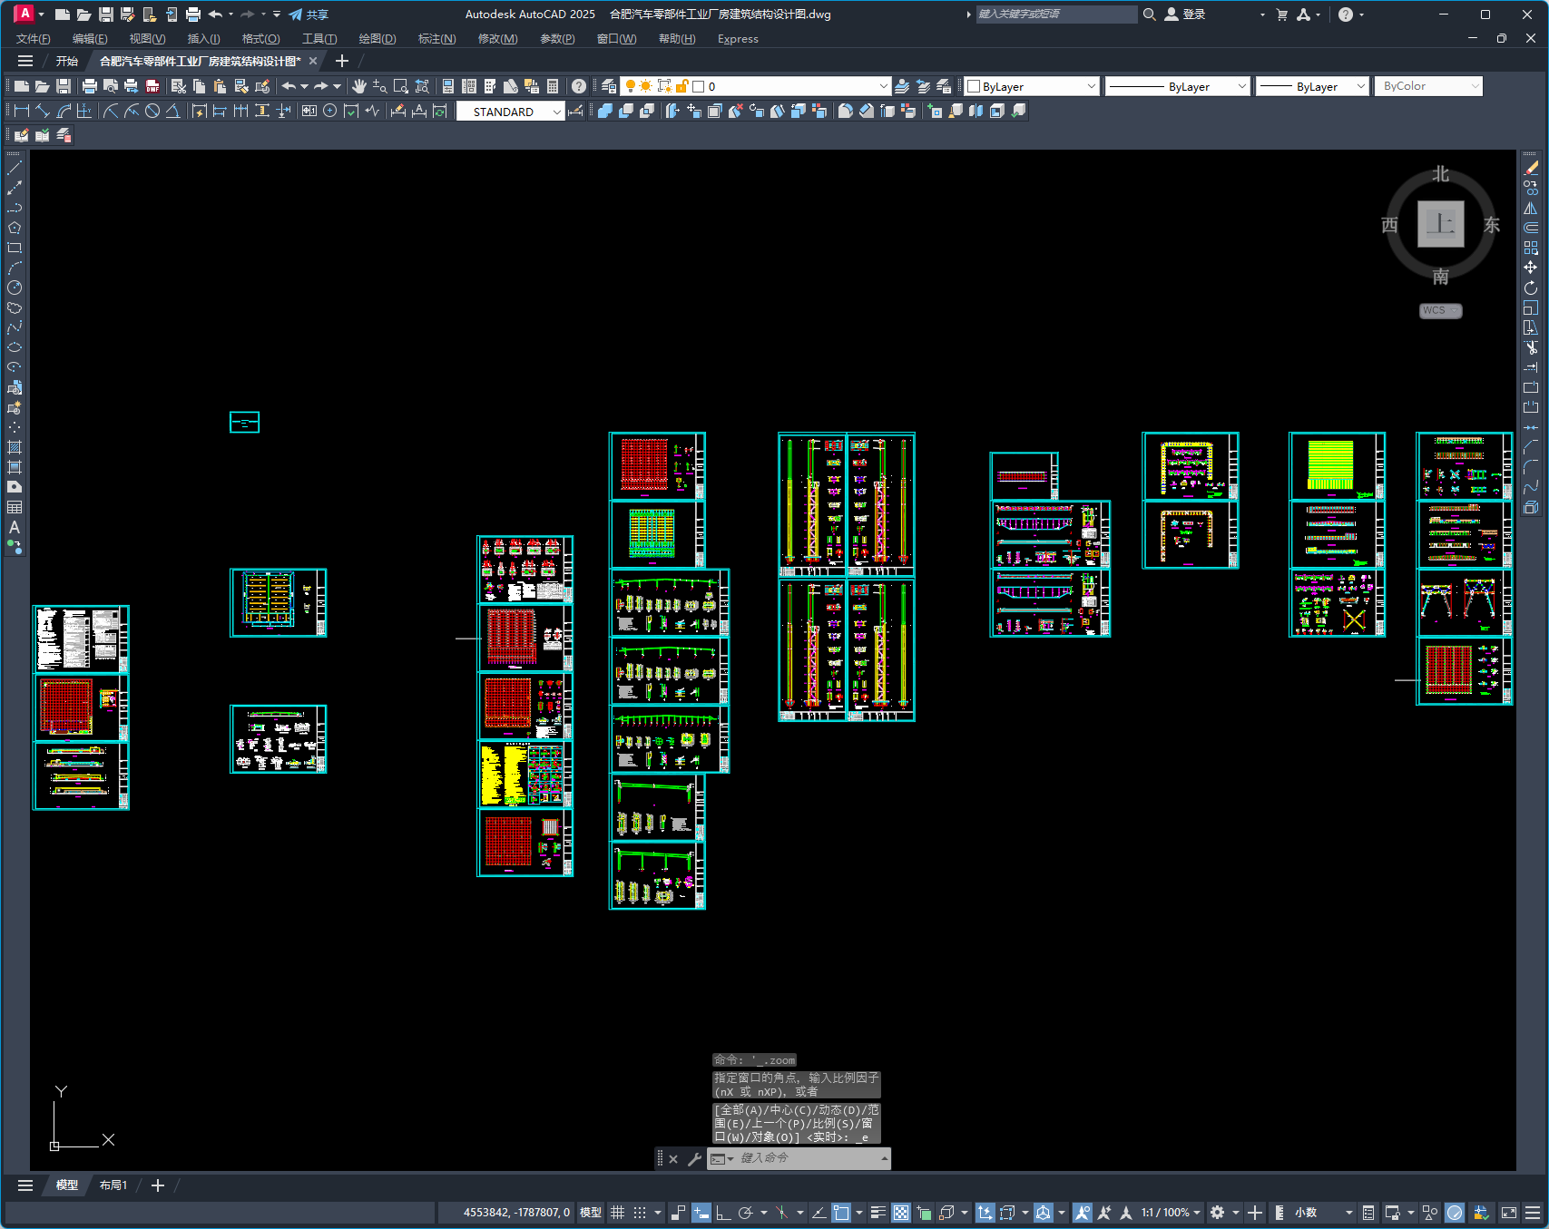Open the 标注(N) menu
The height and width of the screenshot is (1229, 1549).
click(436, 39)
